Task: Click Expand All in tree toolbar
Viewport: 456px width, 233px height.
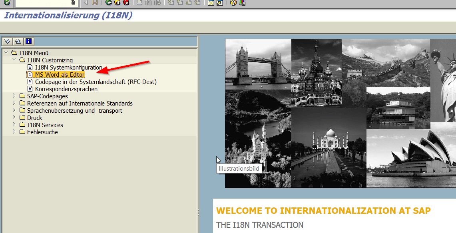Action: click(x=7, y=41)
